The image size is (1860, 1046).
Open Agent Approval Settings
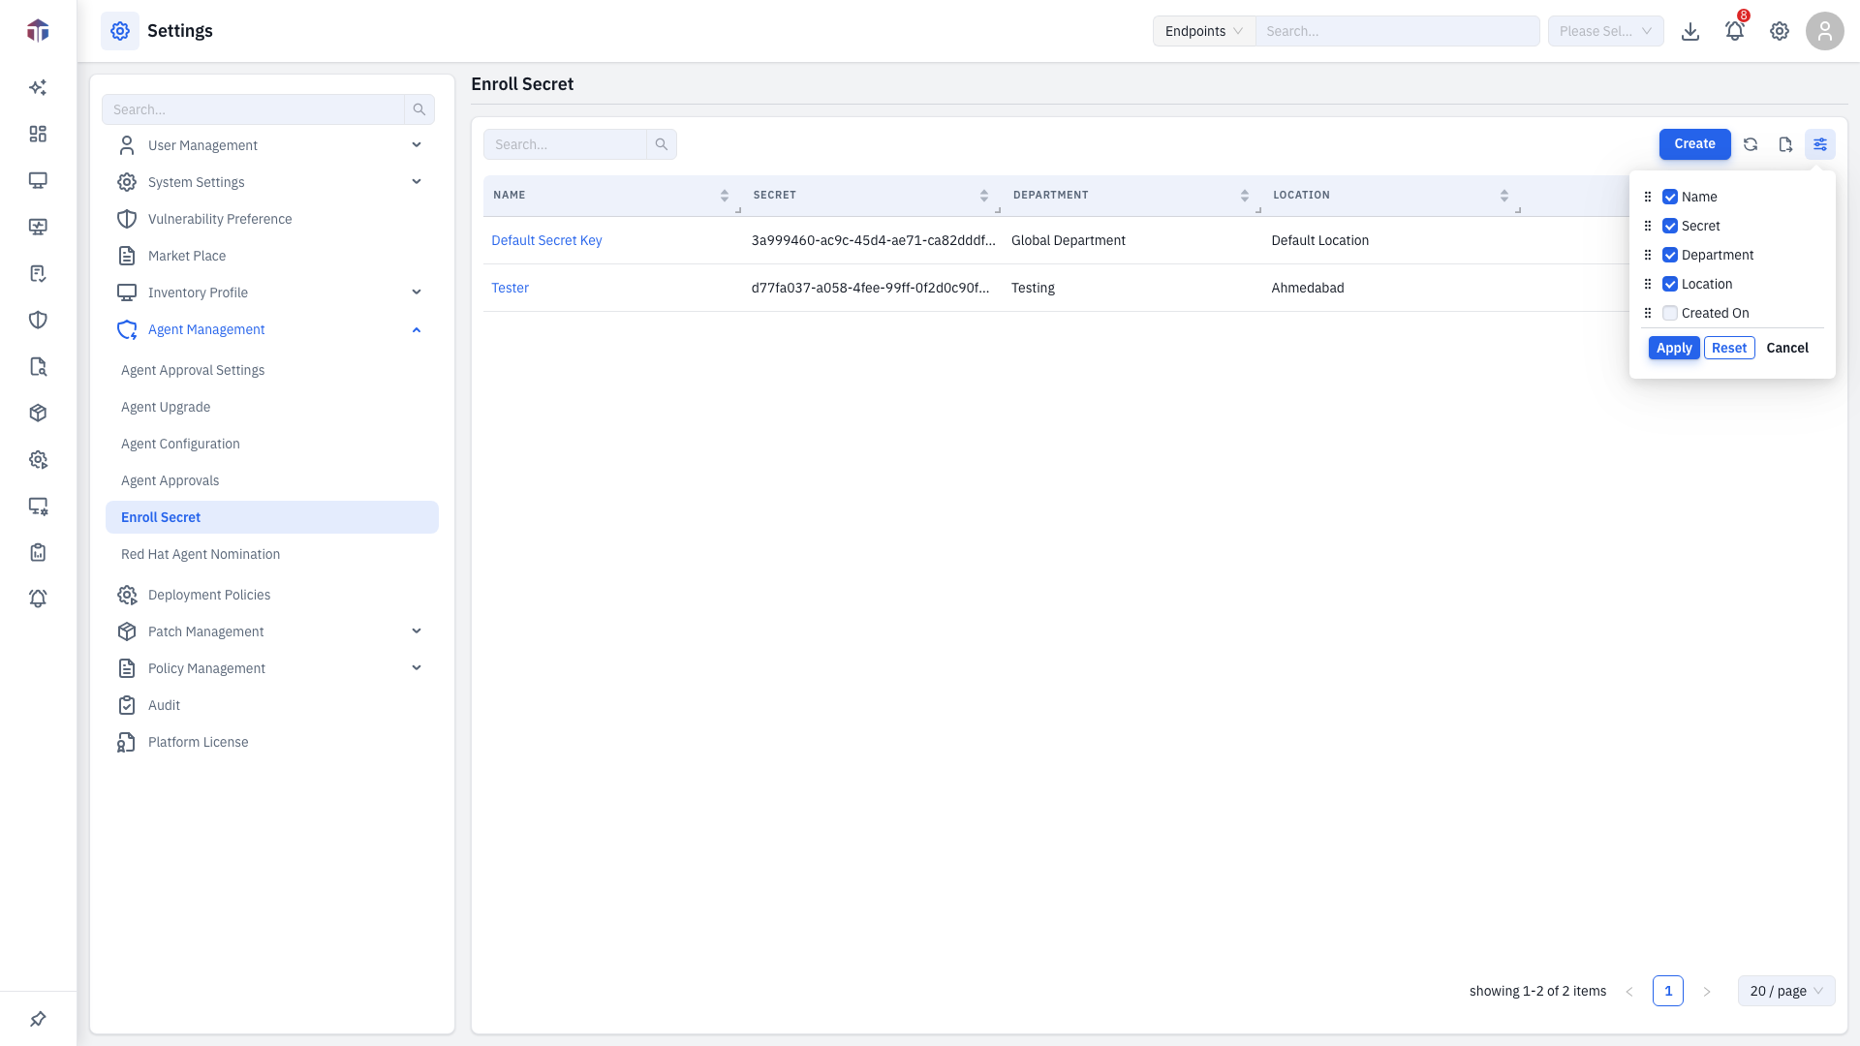click(x=193, y=370)
